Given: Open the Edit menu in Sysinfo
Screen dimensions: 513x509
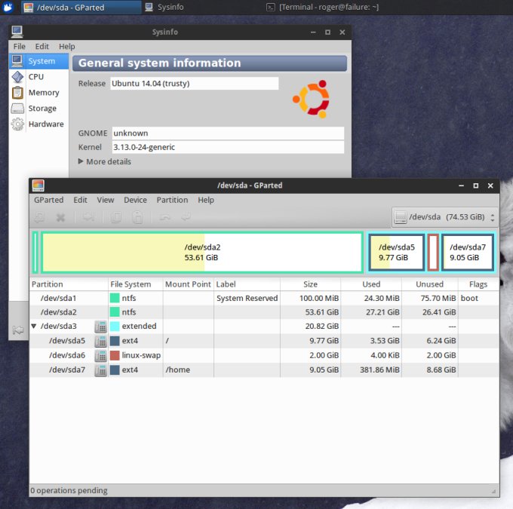Looking at the screenshot, I should coord(42,47).
